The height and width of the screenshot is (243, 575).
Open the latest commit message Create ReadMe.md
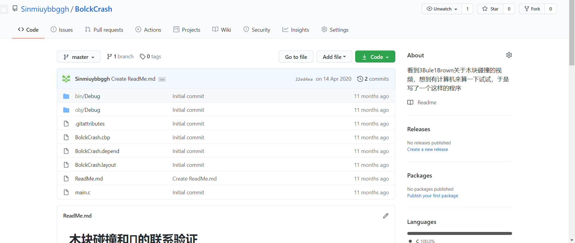pyautogui.click(x=133, y=79)
